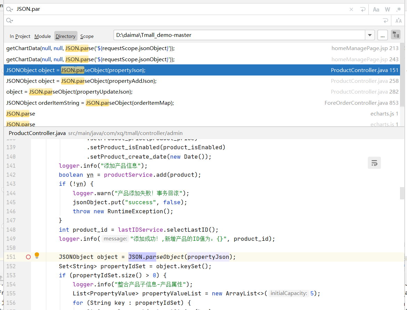Click the insert-newline arrow in the search field
Screen dimensions: 407x310
pyautogui.click(x=362, y=9)
